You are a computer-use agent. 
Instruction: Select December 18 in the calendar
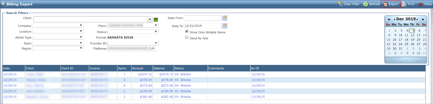point(406,40)
